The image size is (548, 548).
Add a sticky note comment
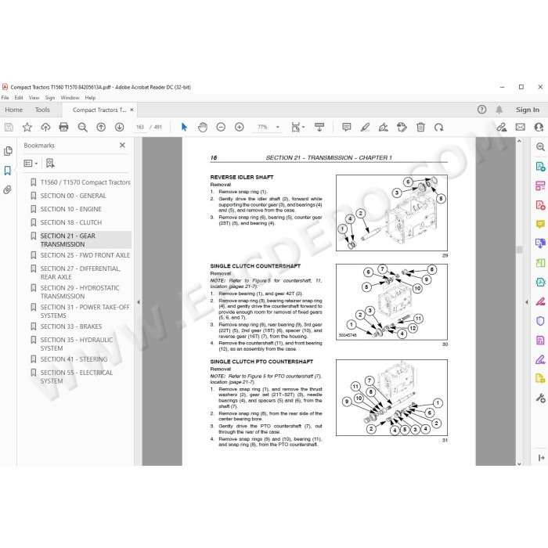(x=346, y=127)
